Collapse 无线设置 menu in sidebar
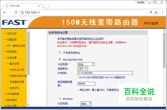Image resolution: width=167 pixels, height=110 pixels. click(x=12, y=58)
